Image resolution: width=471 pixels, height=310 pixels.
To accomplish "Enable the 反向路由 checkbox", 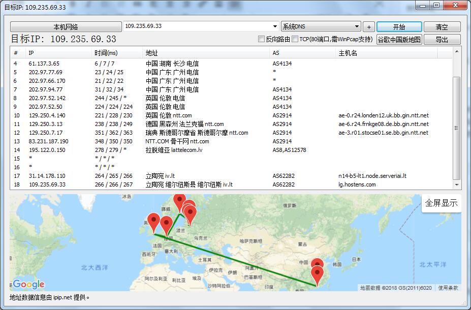I will [x=261, y=39].
